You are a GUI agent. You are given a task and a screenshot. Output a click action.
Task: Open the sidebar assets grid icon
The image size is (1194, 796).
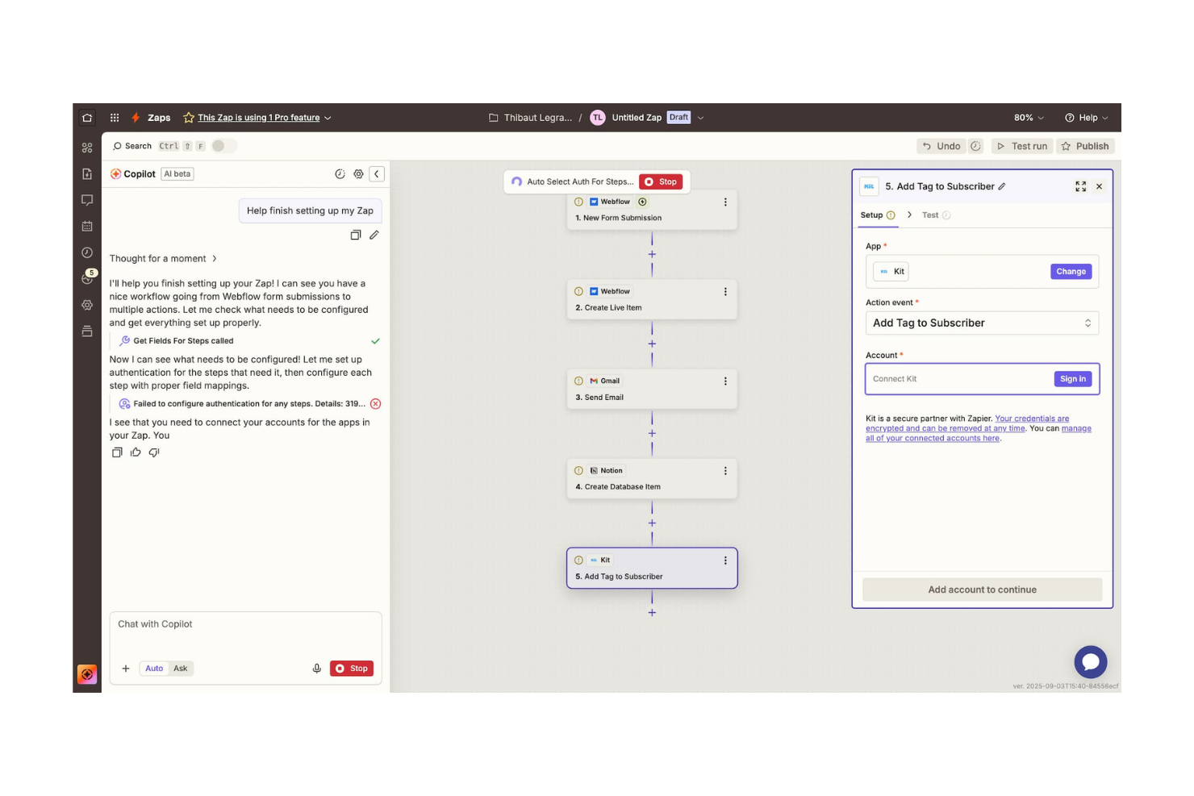click(87, 148)
